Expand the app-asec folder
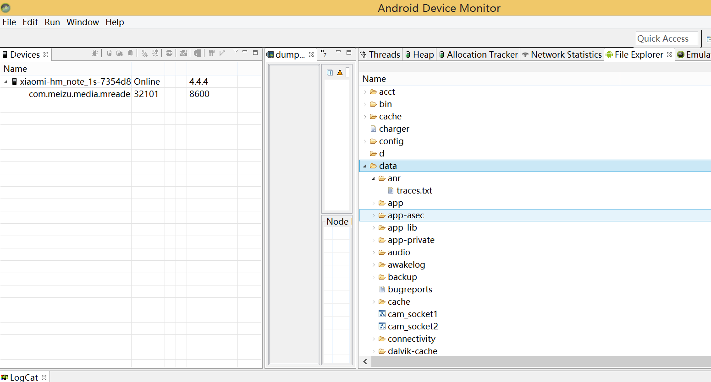This screenshot has height=382, width=711. (x=374, y=215)
